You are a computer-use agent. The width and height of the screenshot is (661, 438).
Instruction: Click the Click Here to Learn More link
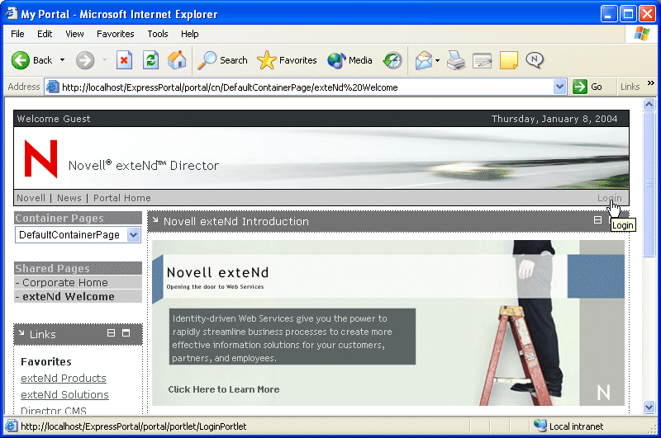click(223, 389)
